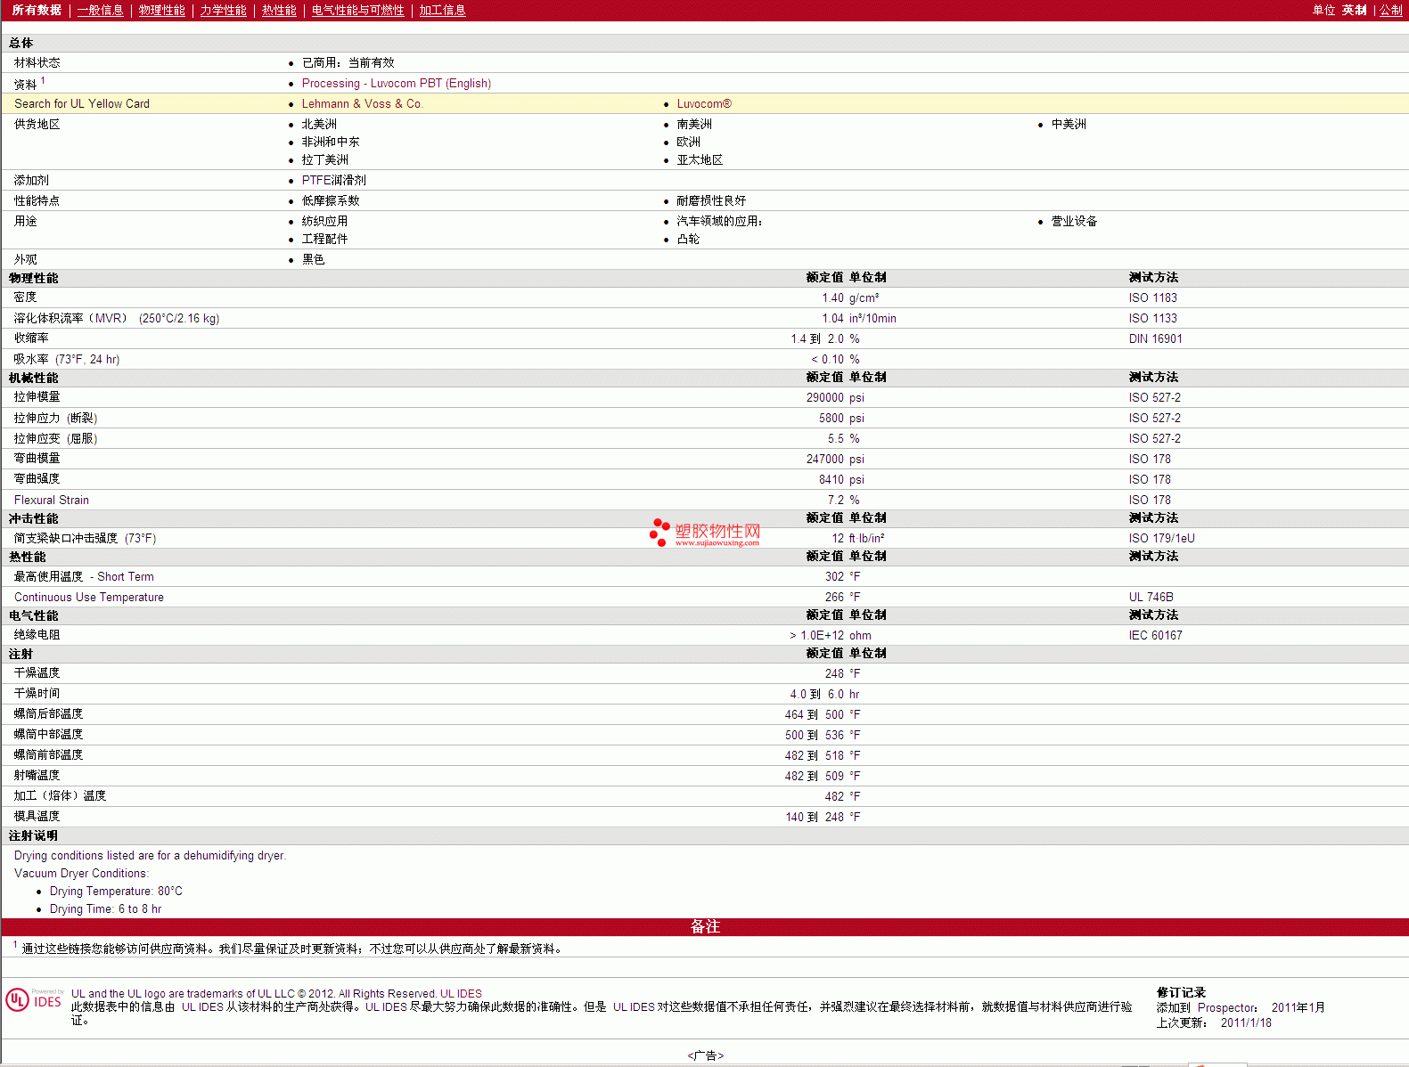Click the UL IDES logo in footer

pyautogui.click(x=35, y=1000)
